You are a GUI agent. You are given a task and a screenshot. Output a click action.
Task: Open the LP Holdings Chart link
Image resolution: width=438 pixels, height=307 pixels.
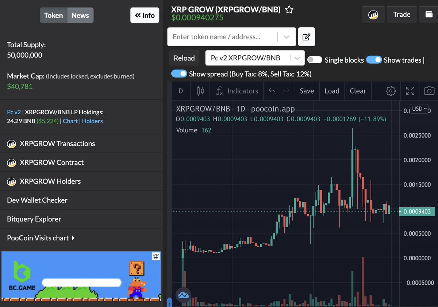(x=70, y=121)
